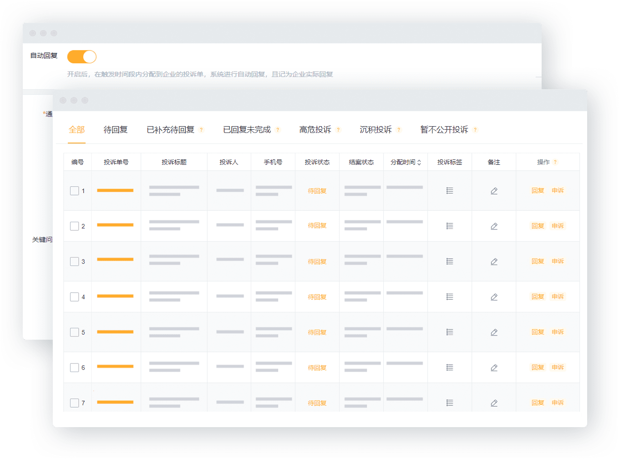Image resolution: width=619 pixels, height=459 pixels.
Task: Click 回复 in row 1
Action: click(538, 191)
